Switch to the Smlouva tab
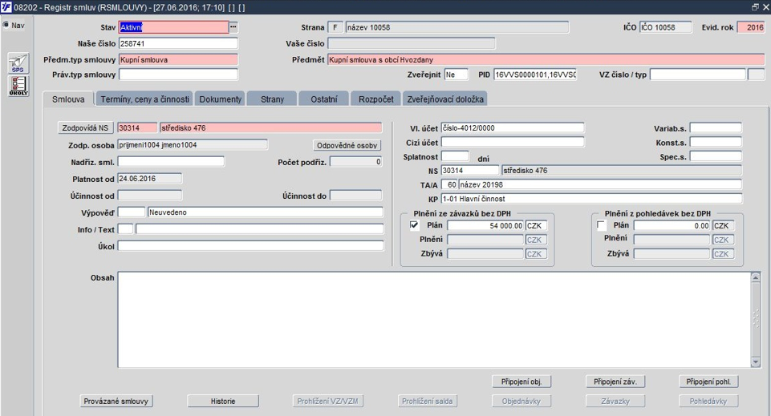Screen dimensions: 771x416 tap(68, 99)
